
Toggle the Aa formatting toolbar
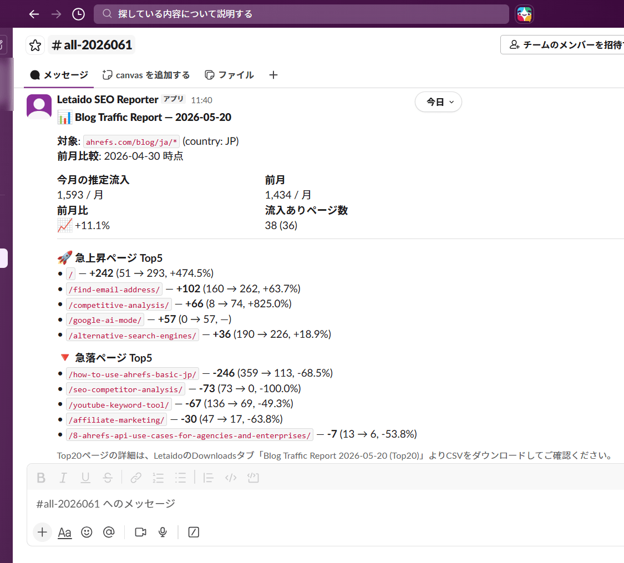64,532
